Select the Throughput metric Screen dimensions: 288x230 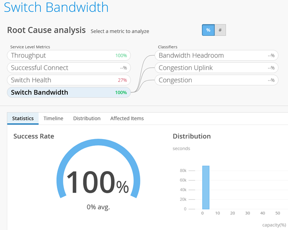coord(69,55)
